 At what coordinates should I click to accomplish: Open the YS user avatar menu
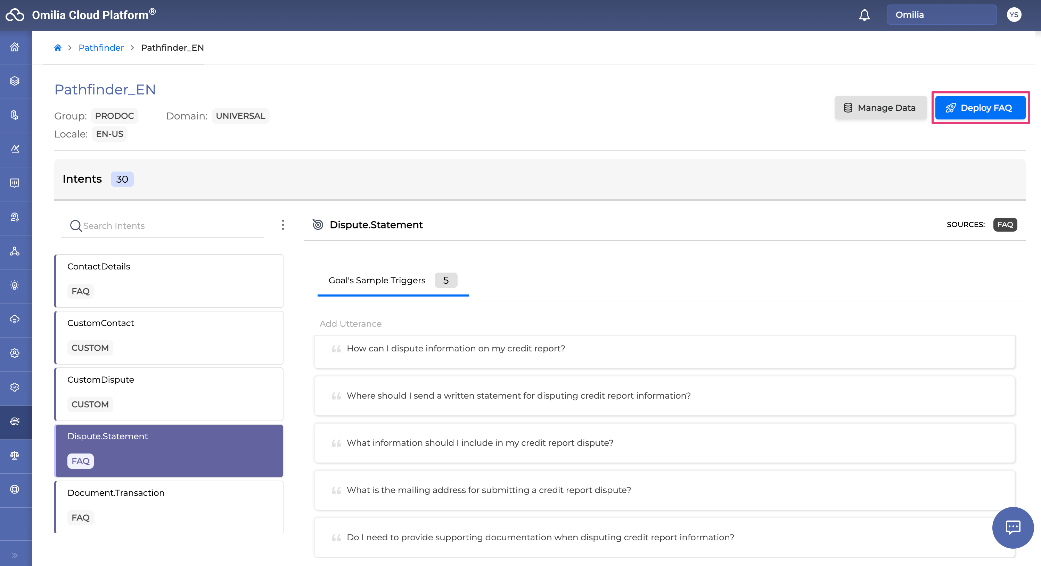click(x=1014, y=15)
